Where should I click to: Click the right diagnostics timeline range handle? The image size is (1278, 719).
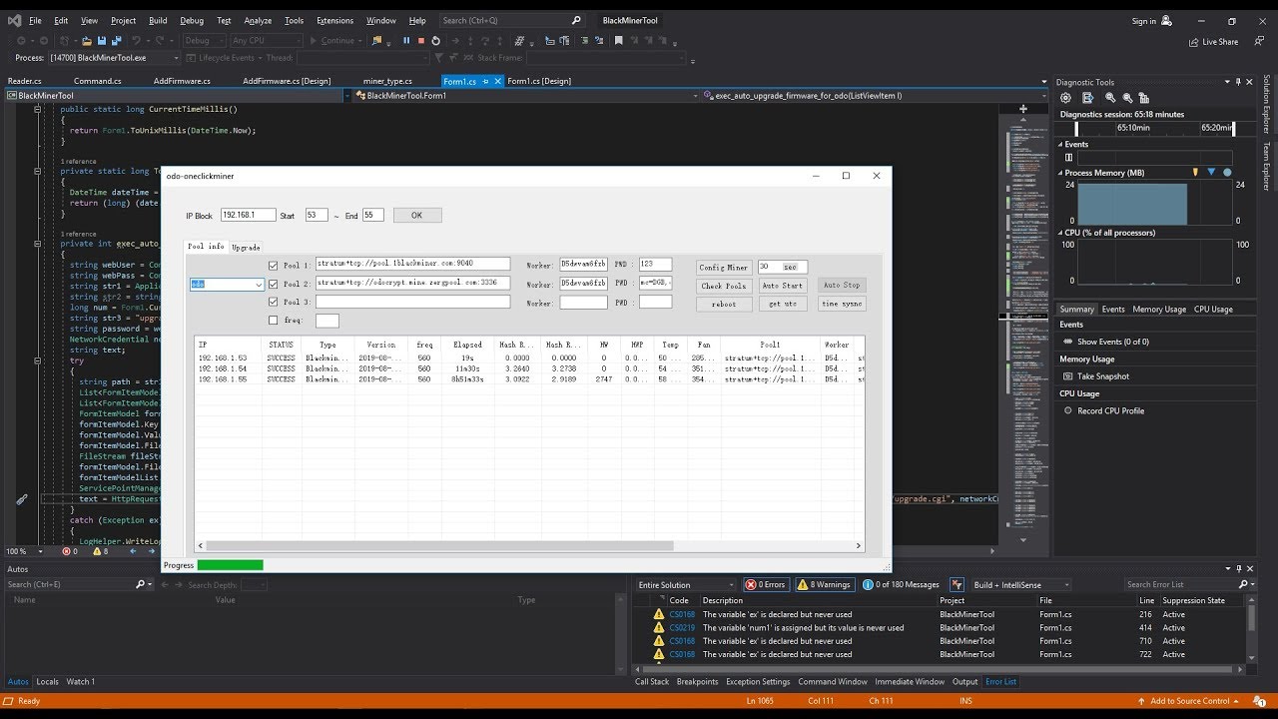tap(1232, 128)
